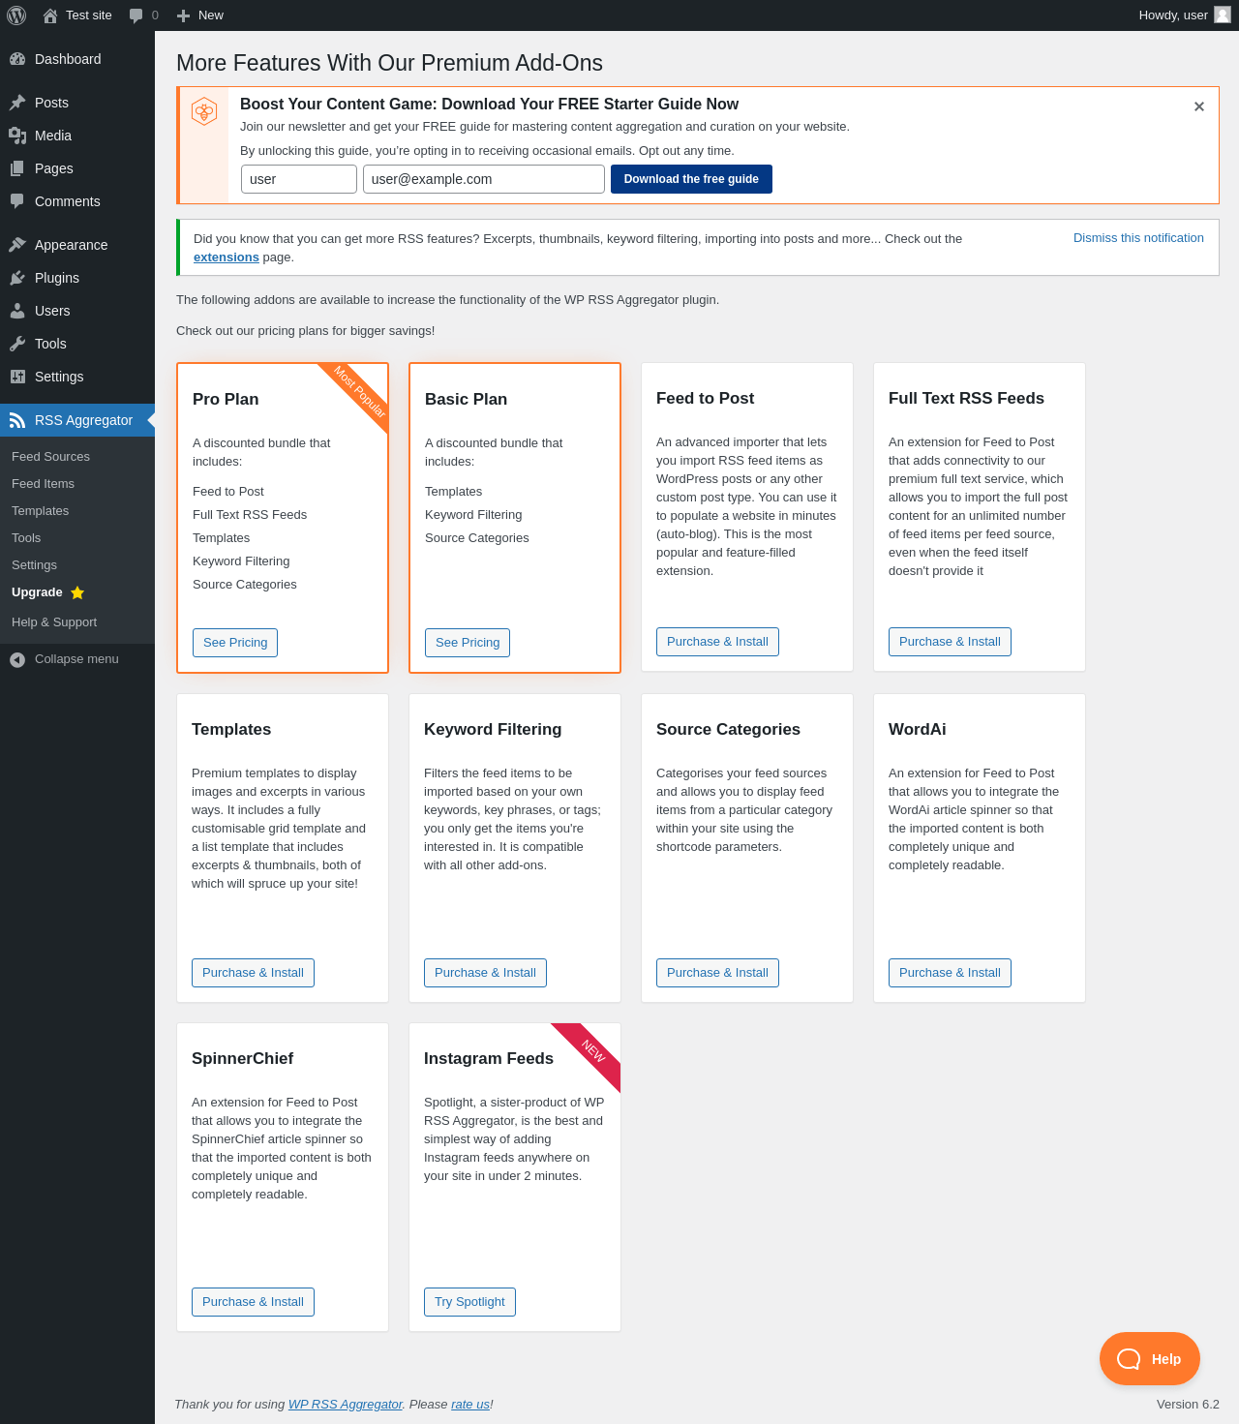The height and width of the screenshot is (1424, 1239).
Task: Click the WordPress logo icon
Action: pos(16,15)
